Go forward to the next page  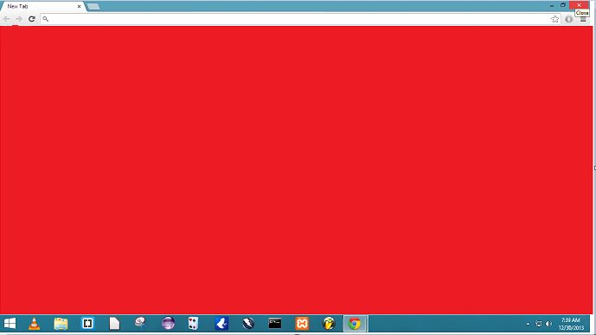point(19,19)
